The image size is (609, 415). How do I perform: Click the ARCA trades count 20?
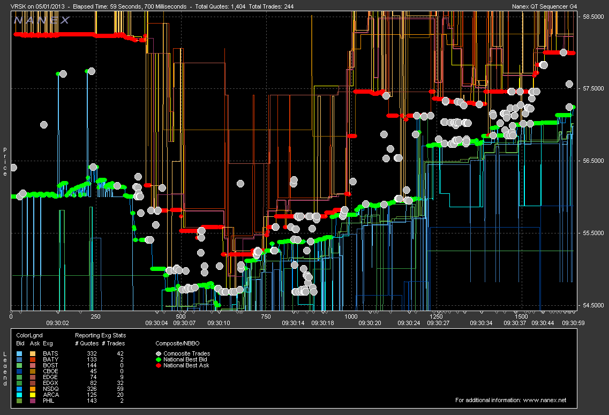(x=121, y=395)
